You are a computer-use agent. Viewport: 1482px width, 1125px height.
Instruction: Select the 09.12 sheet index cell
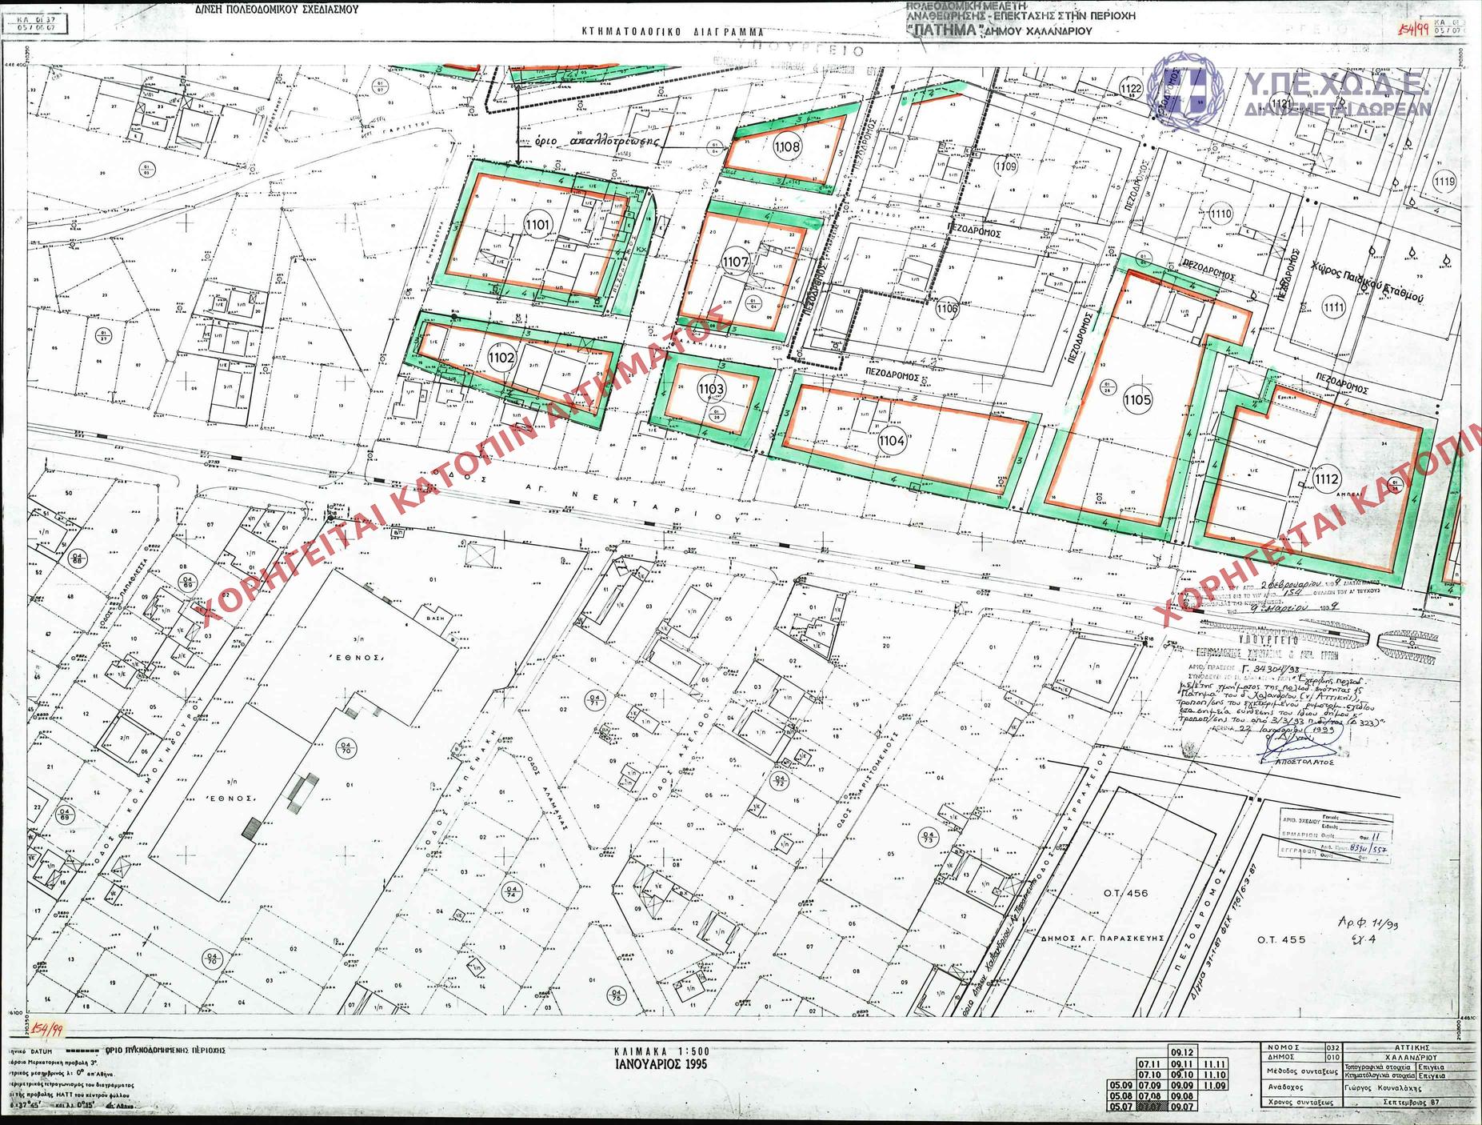1182,1053
